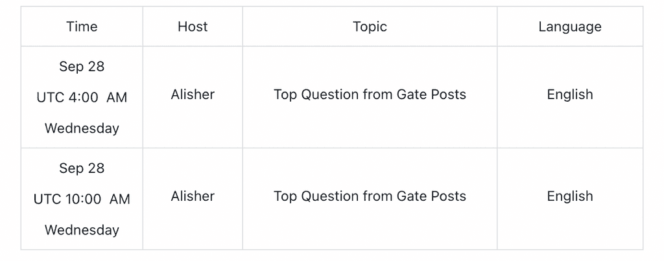This screenshot has width=664, height=261.
Task: Click the word Top in second row topic
Action: [285, 196]
